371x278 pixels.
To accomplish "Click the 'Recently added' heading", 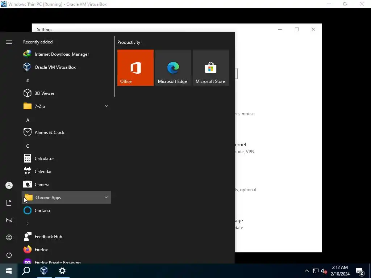I will pyautogui.click(x=38, y=42).
